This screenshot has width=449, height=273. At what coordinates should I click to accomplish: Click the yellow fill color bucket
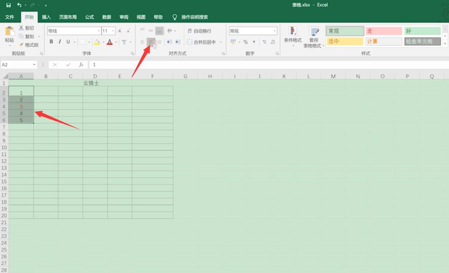click(x=97, y=42)
